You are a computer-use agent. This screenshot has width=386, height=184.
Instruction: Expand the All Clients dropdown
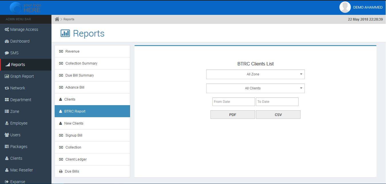pyautogui.click(x=255, y=88)
